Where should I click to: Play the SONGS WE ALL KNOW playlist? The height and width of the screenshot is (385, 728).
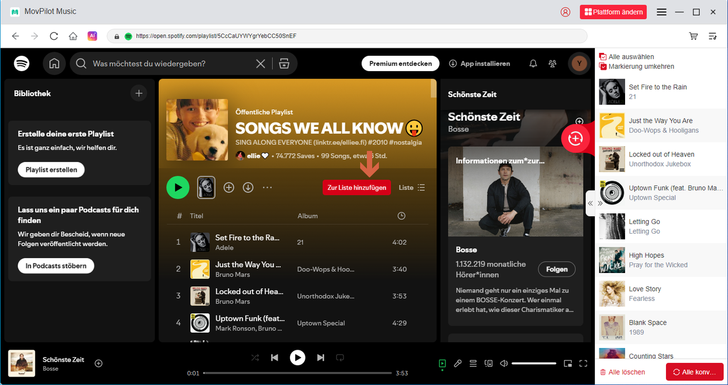click(x=178, y=187)
